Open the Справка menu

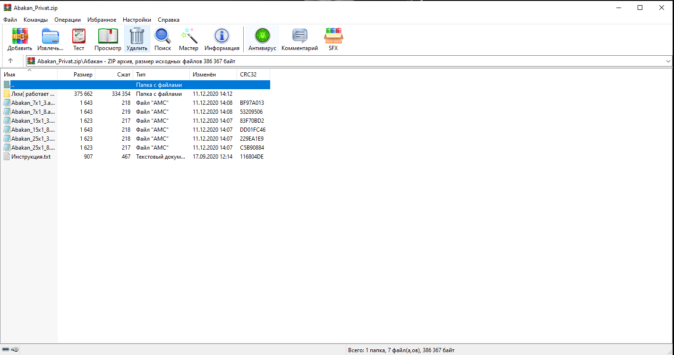point(169,20)
